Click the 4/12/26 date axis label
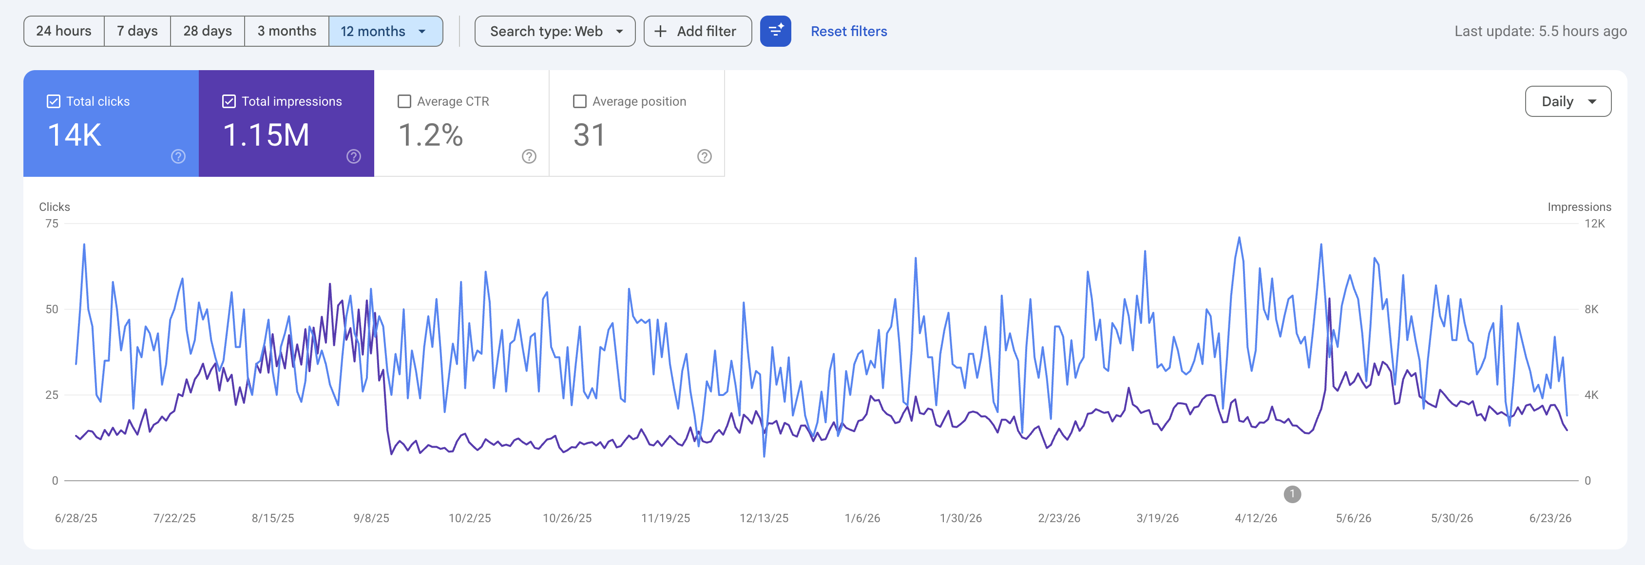This screenshot has width=1645, height=565. tap(1256, 518)
